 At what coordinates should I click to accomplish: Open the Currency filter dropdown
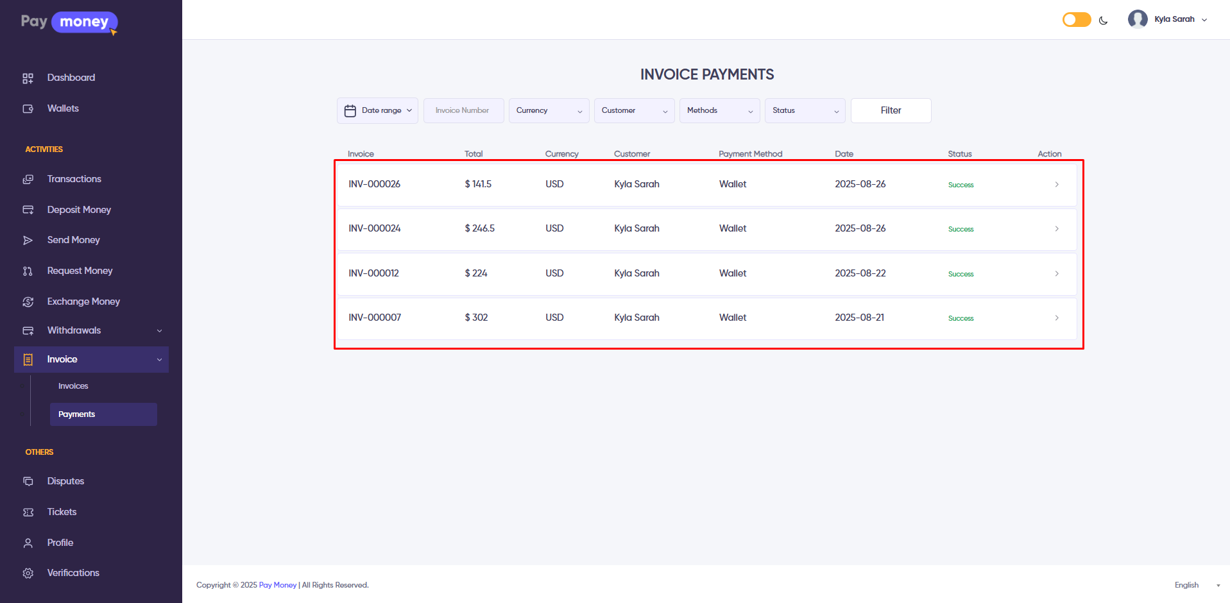549,110
